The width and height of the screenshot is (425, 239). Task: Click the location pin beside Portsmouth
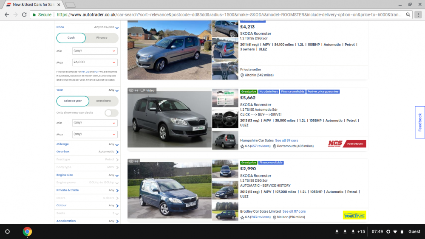[x=274, y=146]
